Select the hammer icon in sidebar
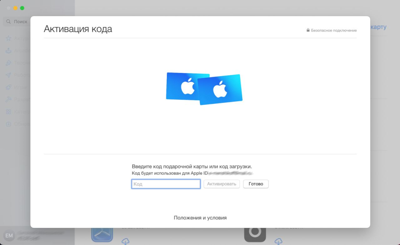The image size is (400, 245). [9, 99]
